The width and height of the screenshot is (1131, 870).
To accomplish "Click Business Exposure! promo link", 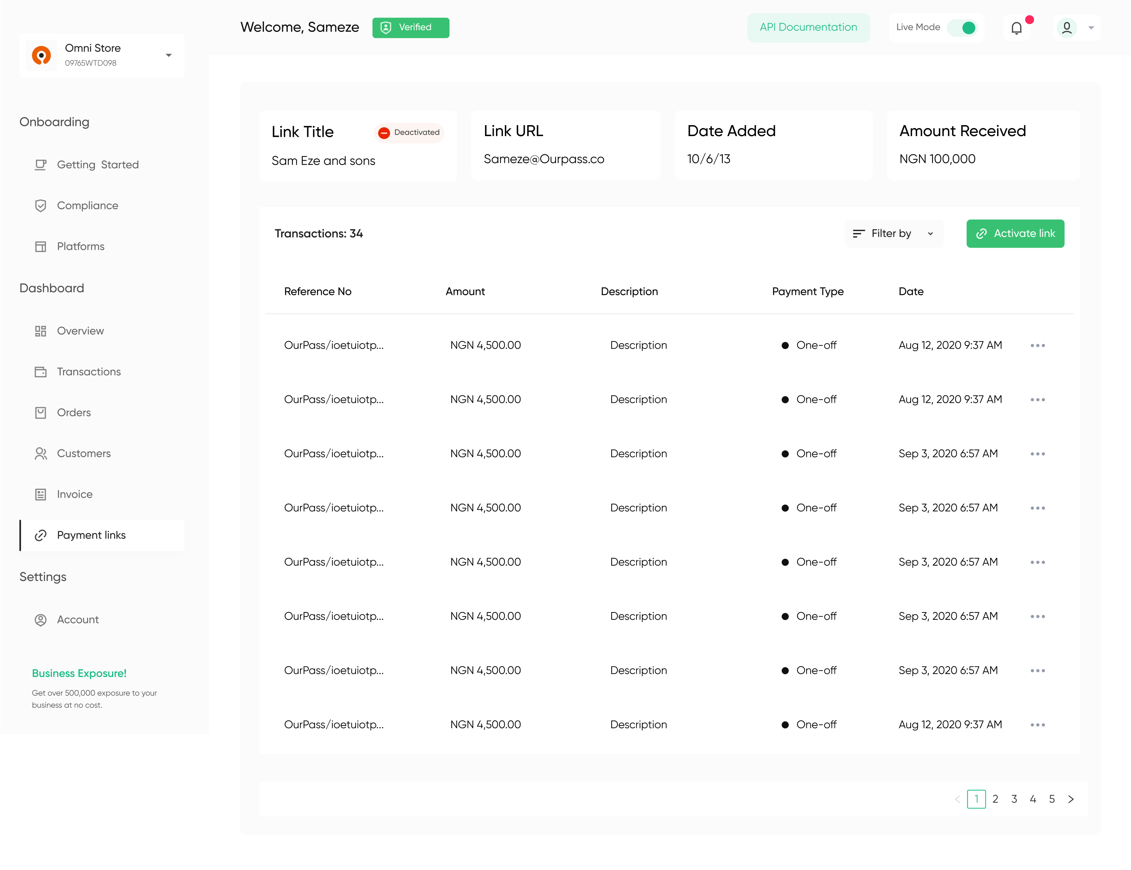I will (x=79, y=673).
